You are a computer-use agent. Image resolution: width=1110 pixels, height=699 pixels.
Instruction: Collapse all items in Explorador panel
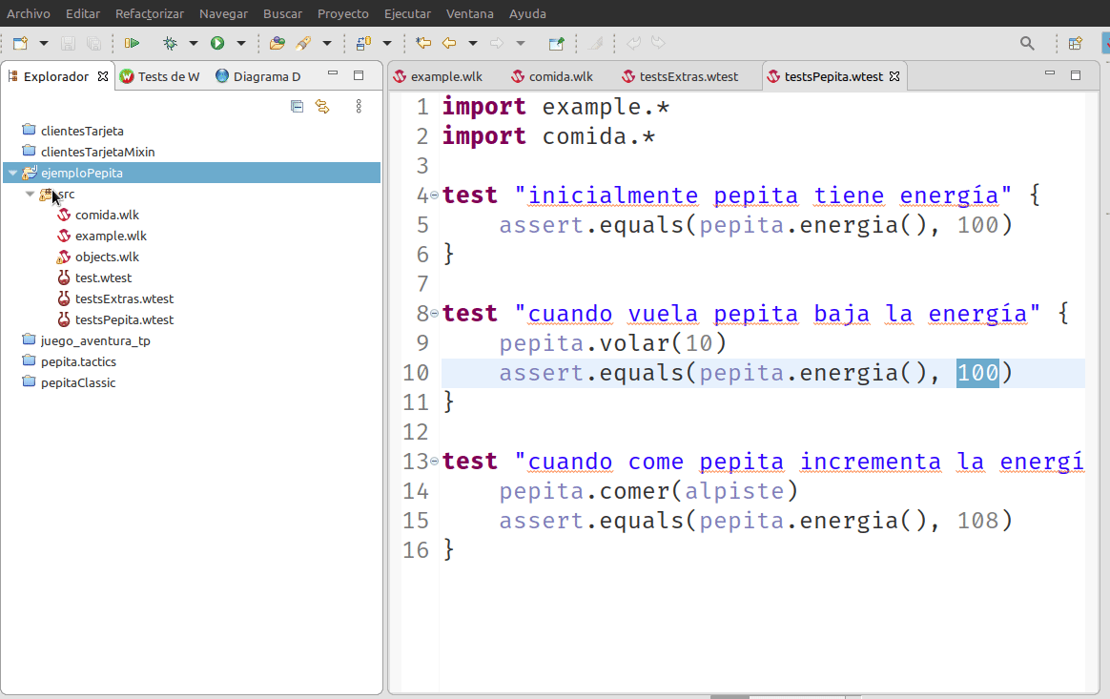tap(297, 107)
